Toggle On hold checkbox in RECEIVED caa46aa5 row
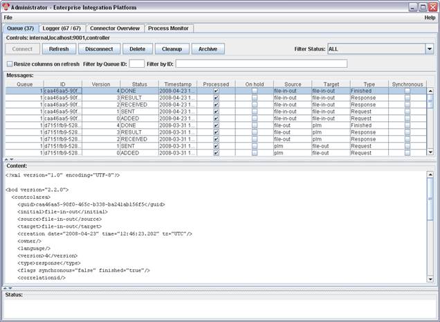440x322 pixels. [x=255, y=105]
